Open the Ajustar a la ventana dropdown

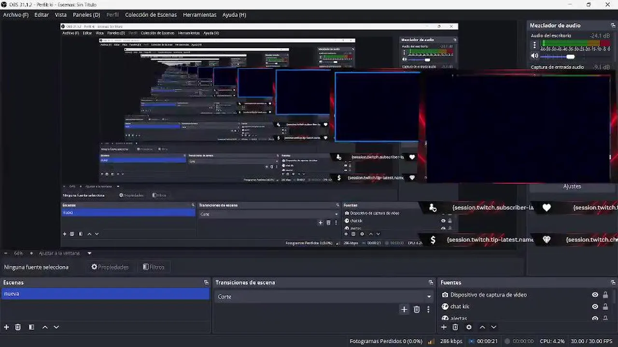89,253
